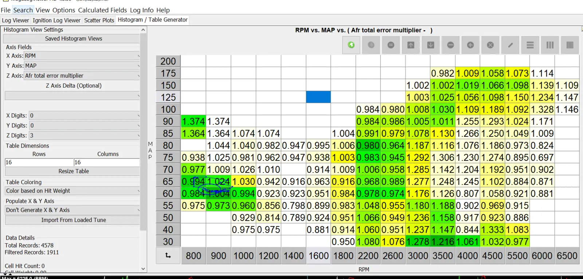Switch to the Log Viewer tab
The image size is (583, 279).
15,20
